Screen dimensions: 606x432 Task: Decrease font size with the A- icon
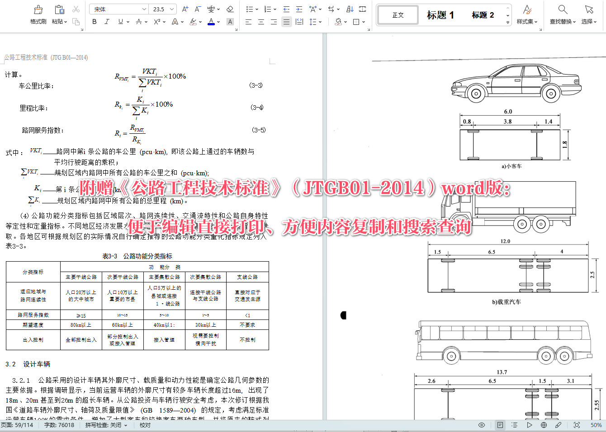pos(198,9)
